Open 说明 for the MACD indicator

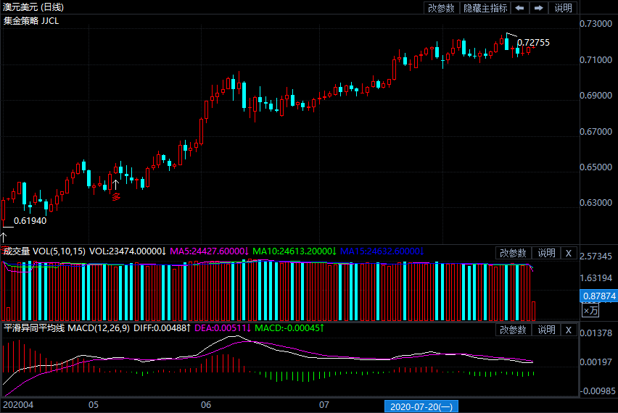pos(546,330)
